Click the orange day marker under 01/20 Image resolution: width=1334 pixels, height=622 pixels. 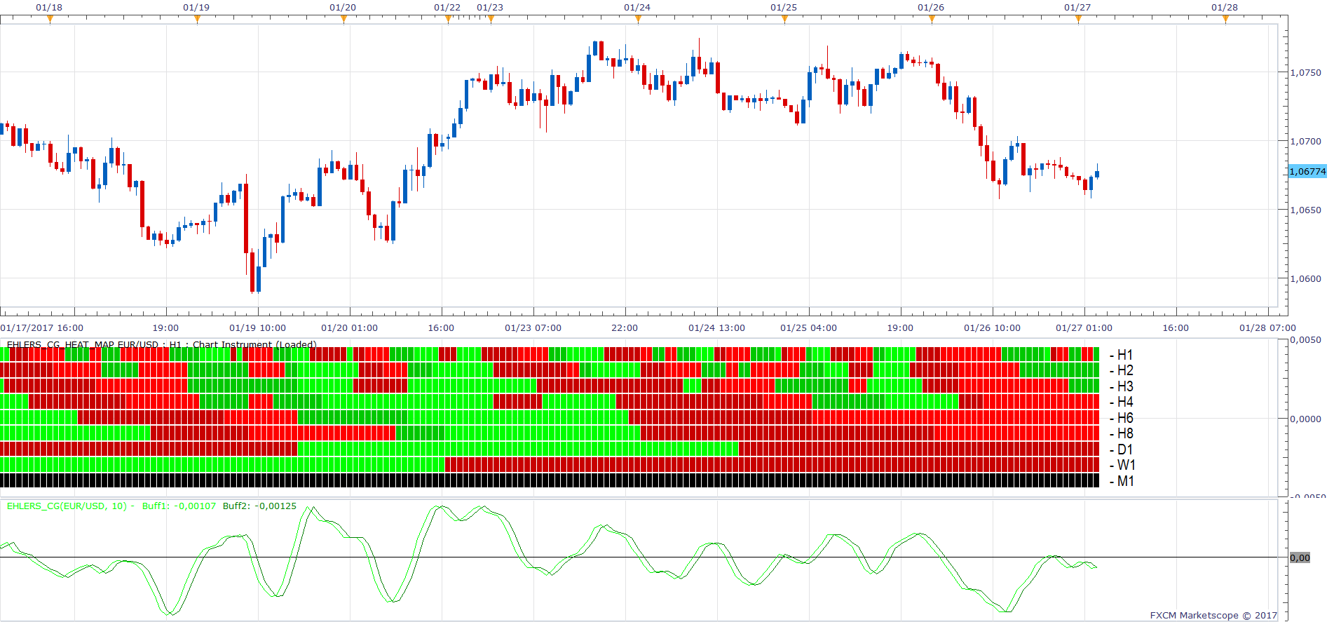343,19
